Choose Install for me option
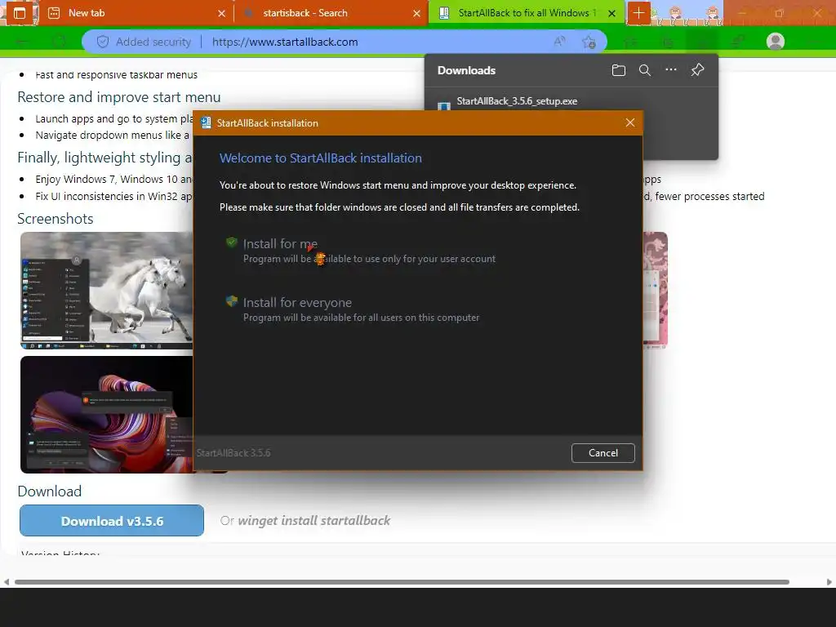 tap(369, 251)
